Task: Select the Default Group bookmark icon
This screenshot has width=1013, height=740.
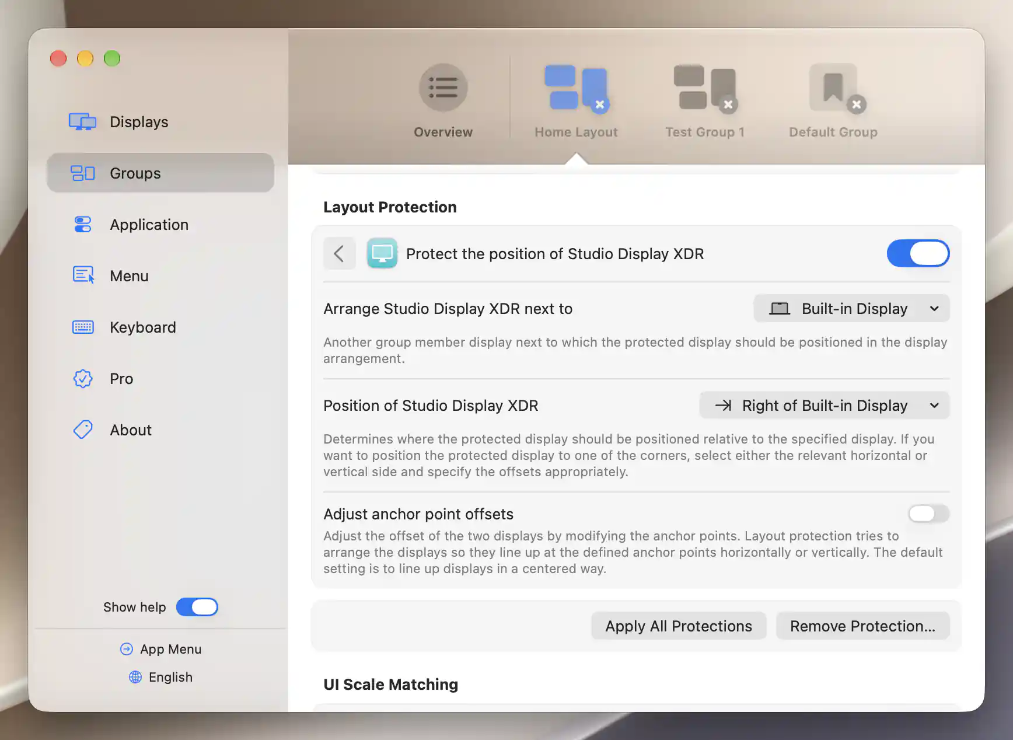Action: click(833, 88)
